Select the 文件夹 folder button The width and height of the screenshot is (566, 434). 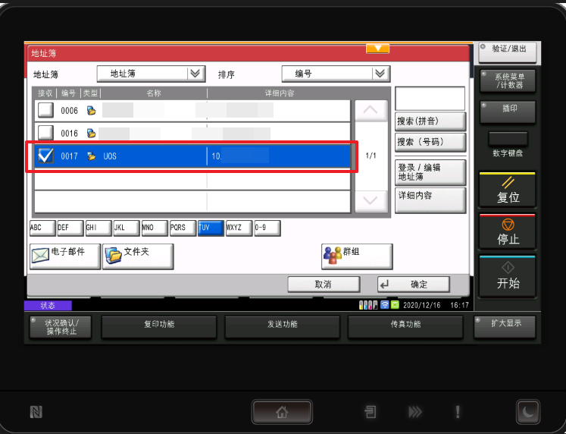[x=138, y=256]
